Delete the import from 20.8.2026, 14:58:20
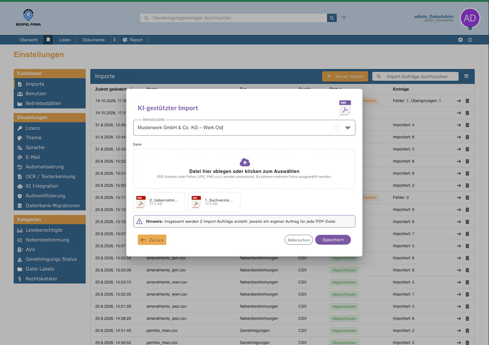This screenshot has width=489, height=345. 467,319
